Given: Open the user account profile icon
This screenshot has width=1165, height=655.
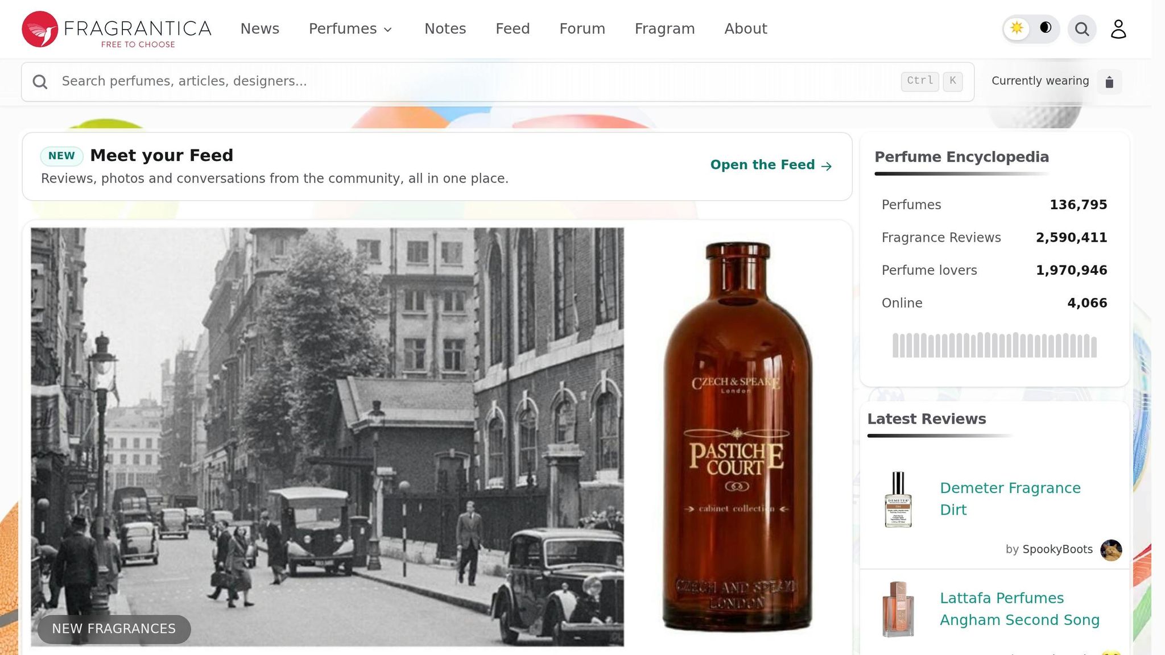Looking at the screenshot, I should [1118, 29].
